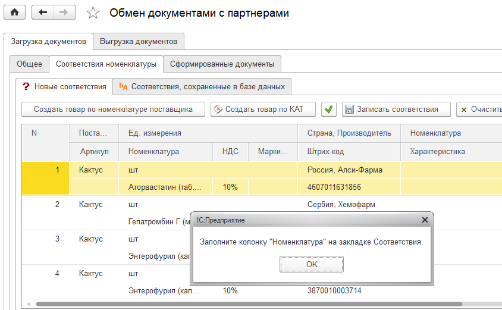
Task: Click the Поста... column header
Action: pyautogui.click(x=94, y=133)
